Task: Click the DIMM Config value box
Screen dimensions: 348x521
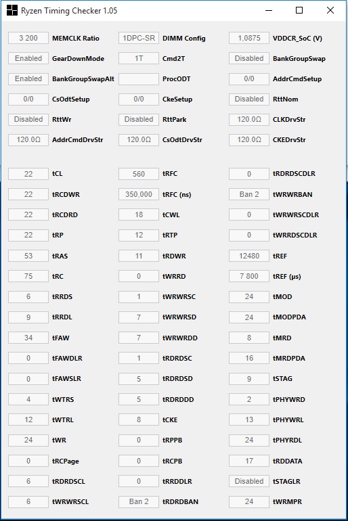Action: coord(139,38)
